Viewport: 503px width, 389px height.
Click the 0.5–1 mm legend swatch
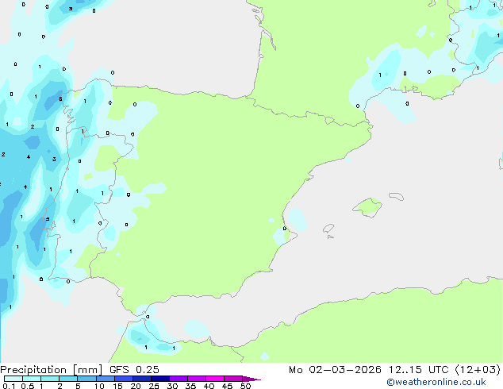[32, 379]
